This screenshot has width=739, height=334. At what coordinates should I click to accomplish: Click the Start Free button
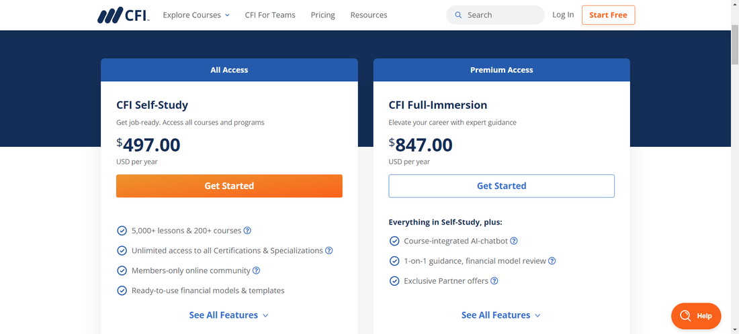pos(608,15)
